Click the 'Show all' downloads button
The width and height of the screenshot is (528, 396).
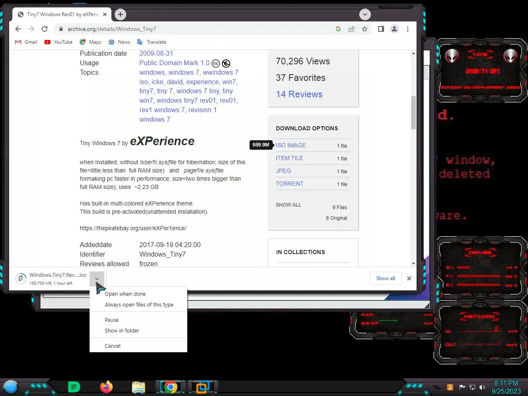385,278
